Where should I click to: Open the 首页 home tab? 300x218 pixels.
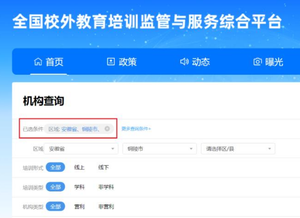pyautogui.click(x=48, y=62)
